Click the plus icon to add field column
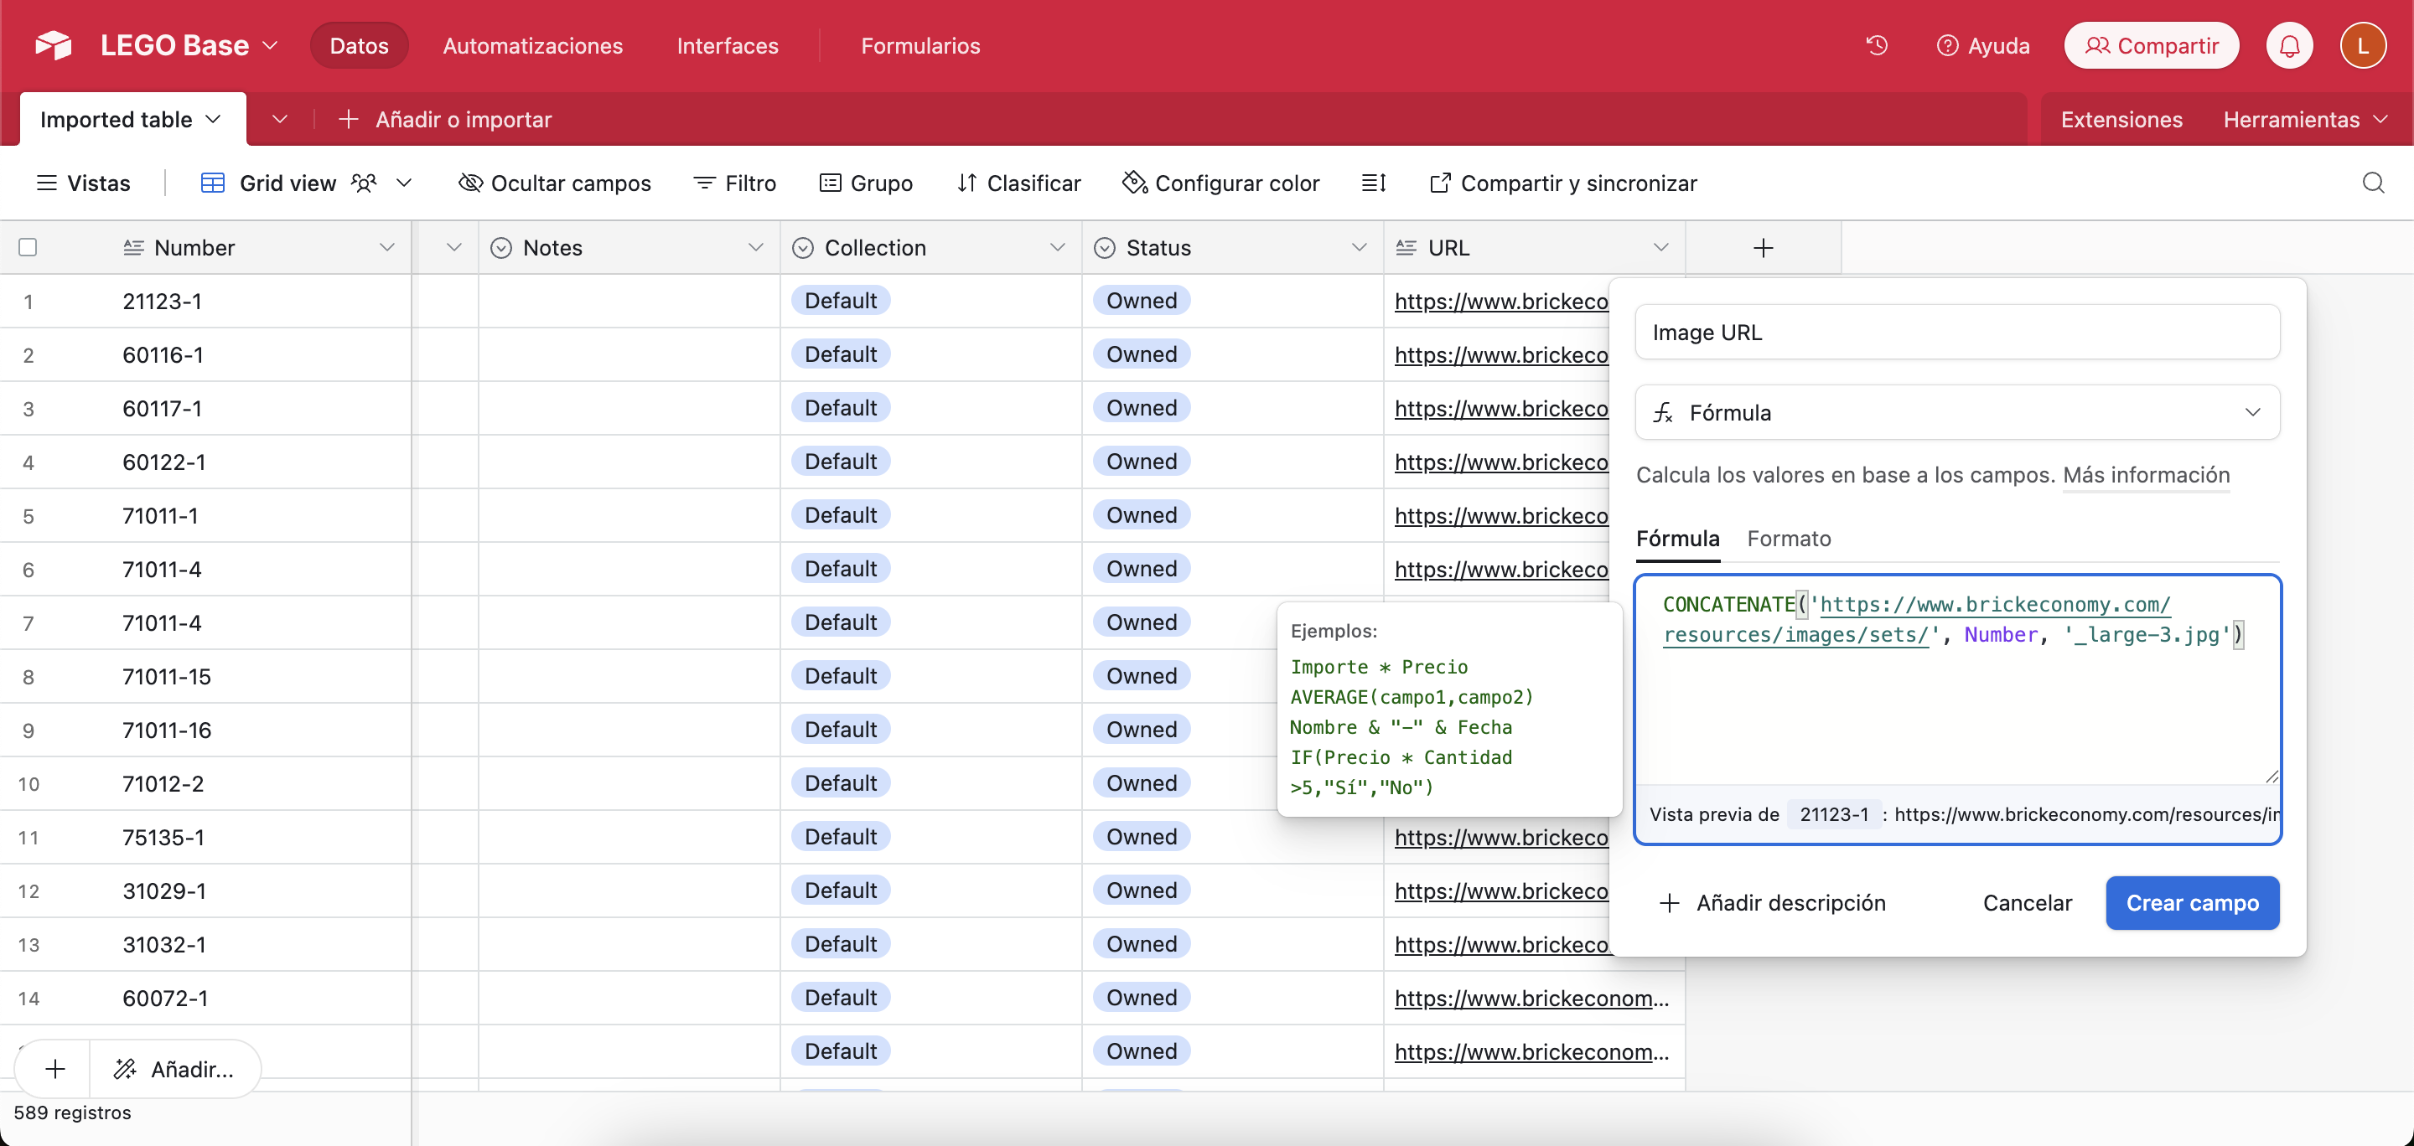Screen dimensions: 2414x1146 coord(1763,247)
